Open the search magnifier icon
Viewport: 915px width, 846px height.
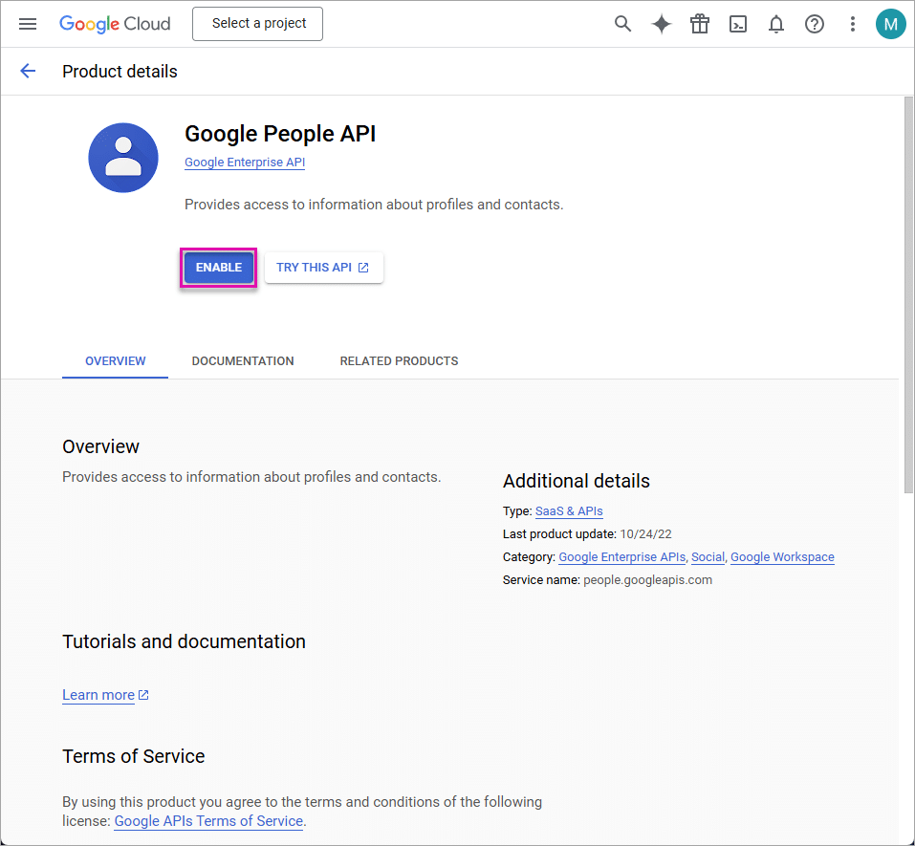point(623,24)
